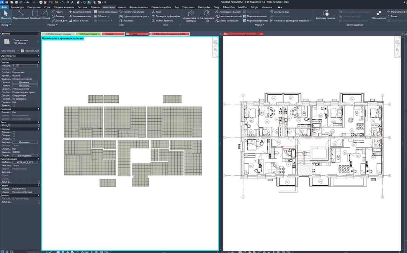The height and width of the screenshot is (253, 407).
Task: Expand the Марка panel dropdown
Action: (259, 25)
